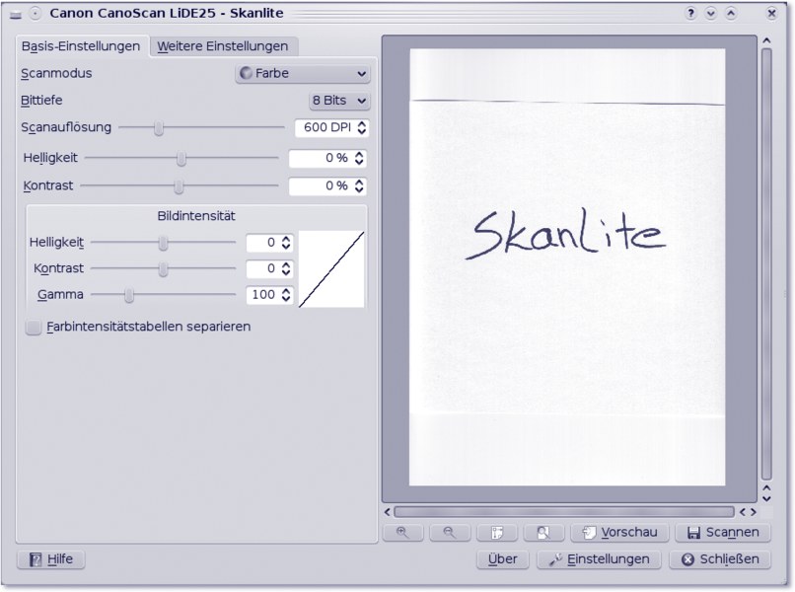Click the zoom in preview icon

402,533
